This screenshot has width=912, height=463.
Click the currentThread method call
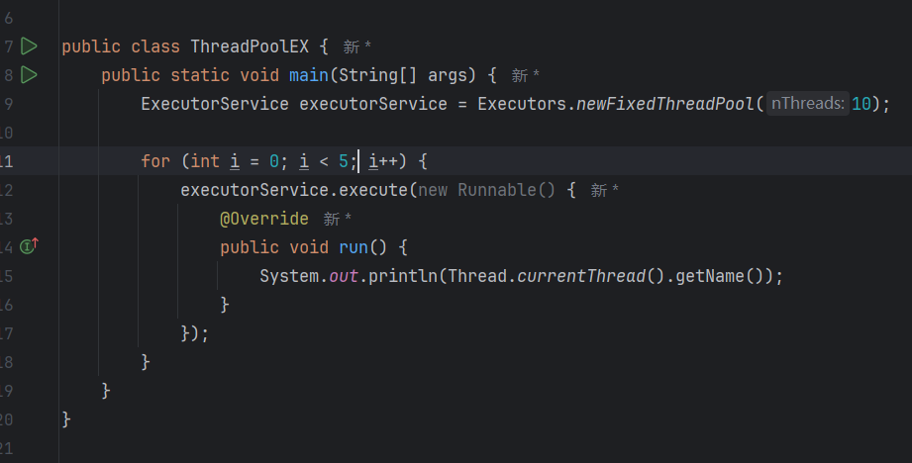coord(581,275)
